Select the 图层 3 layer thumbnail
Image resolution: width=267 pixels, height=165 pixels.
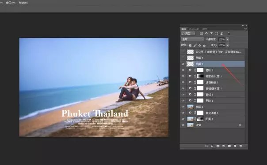coord(191,64)
